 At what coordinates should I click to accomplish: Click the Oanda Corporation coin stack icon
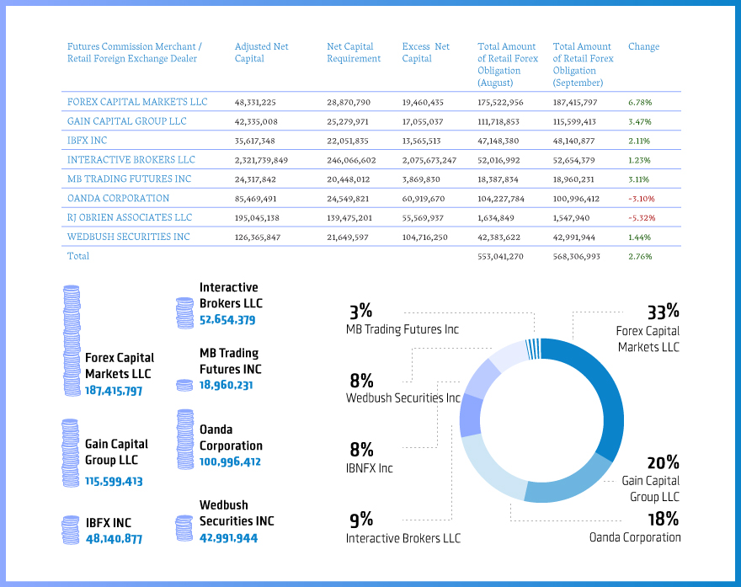point(185,439)
